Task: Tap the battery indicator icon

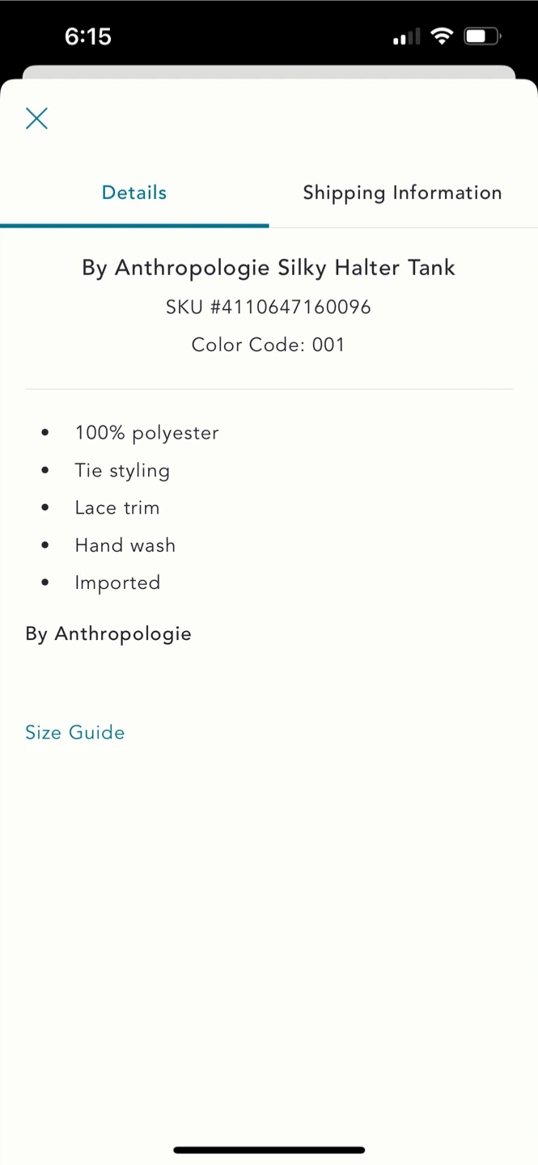Action: coord(482,36)
